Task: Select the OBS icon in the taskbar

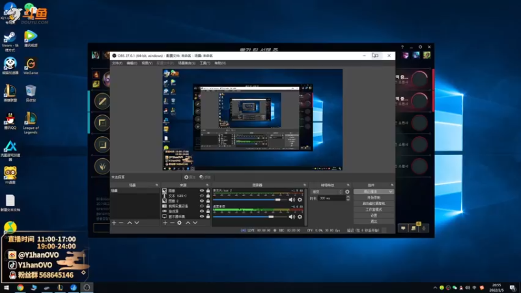Action: click(x=87, y=288)
